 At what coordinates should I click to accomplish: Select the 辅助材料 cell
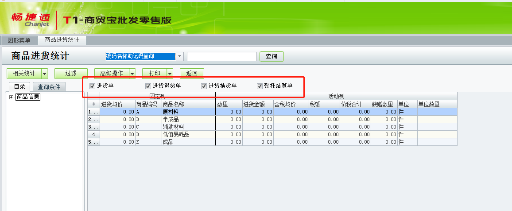tap(188, 127)
